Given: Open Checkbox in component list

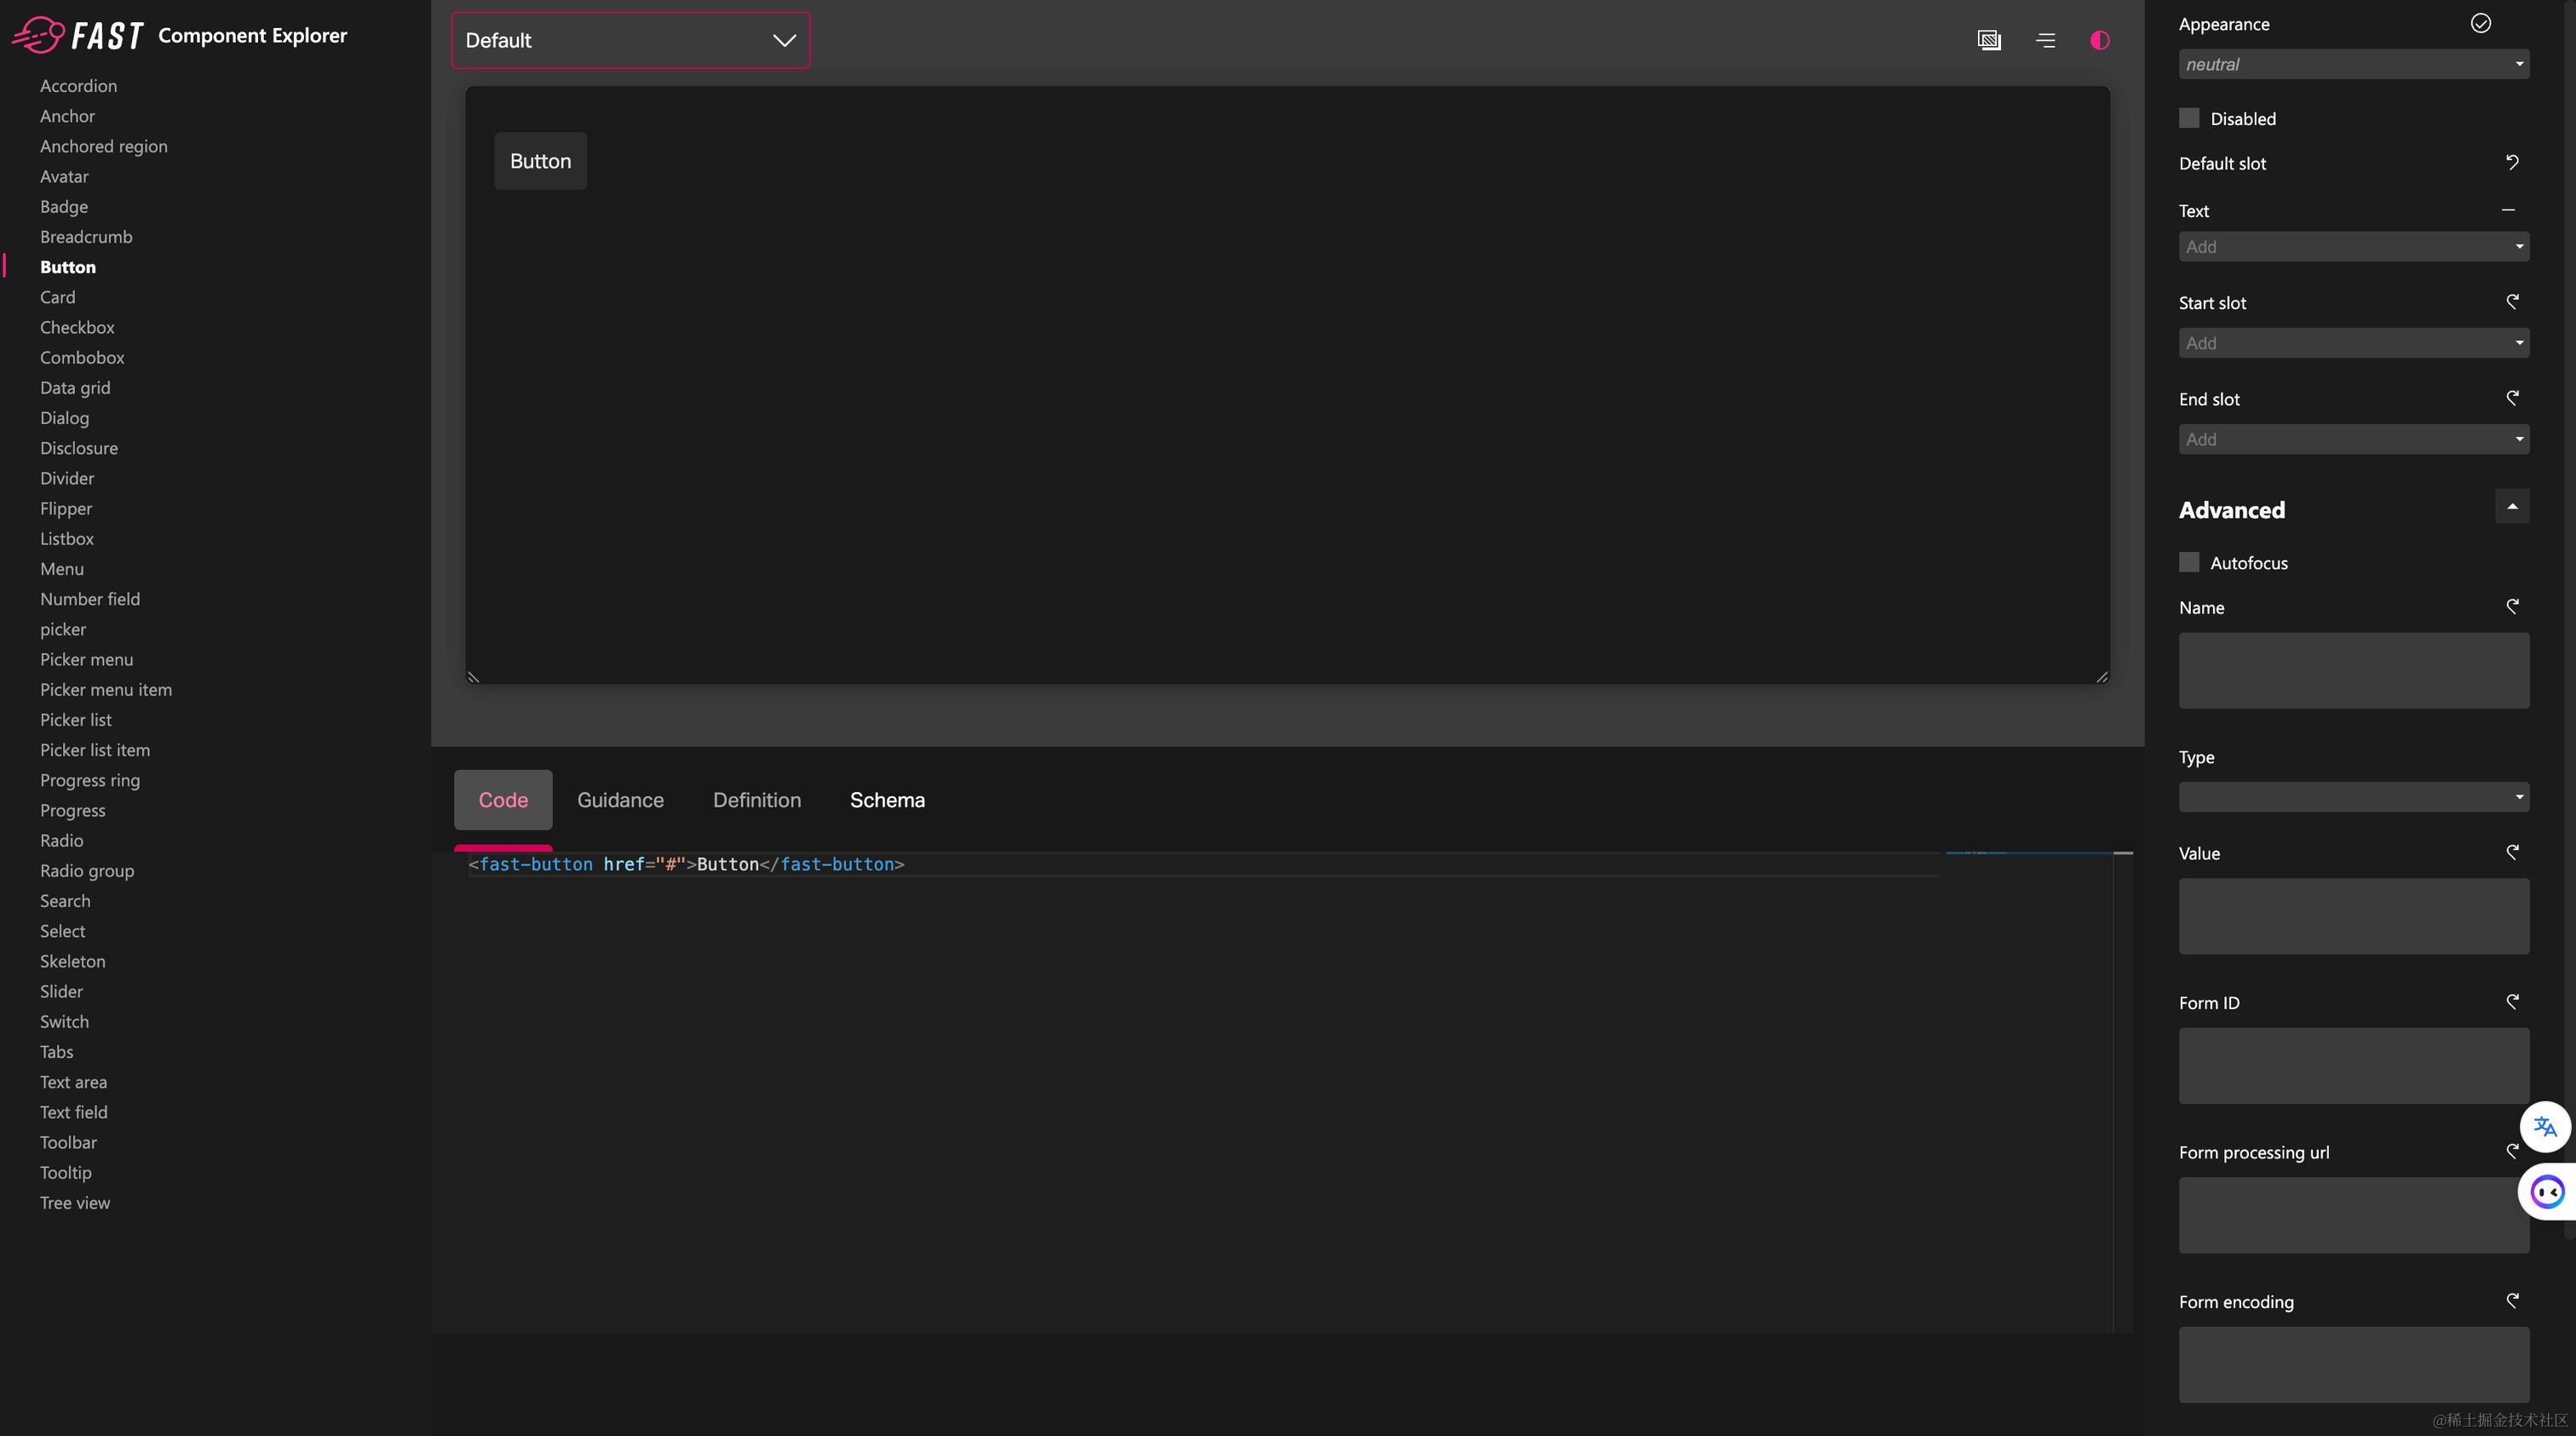Looking at the screenshot, I should [77, 327].
